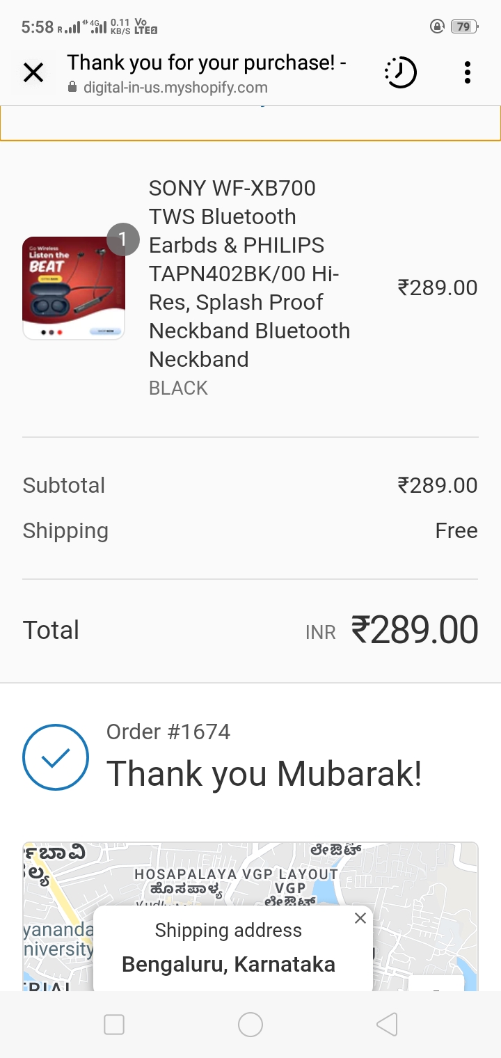Tap the digital-in-us.myshopify.com address
This screenshot has width=501, height=1058.
pos(175,88)
